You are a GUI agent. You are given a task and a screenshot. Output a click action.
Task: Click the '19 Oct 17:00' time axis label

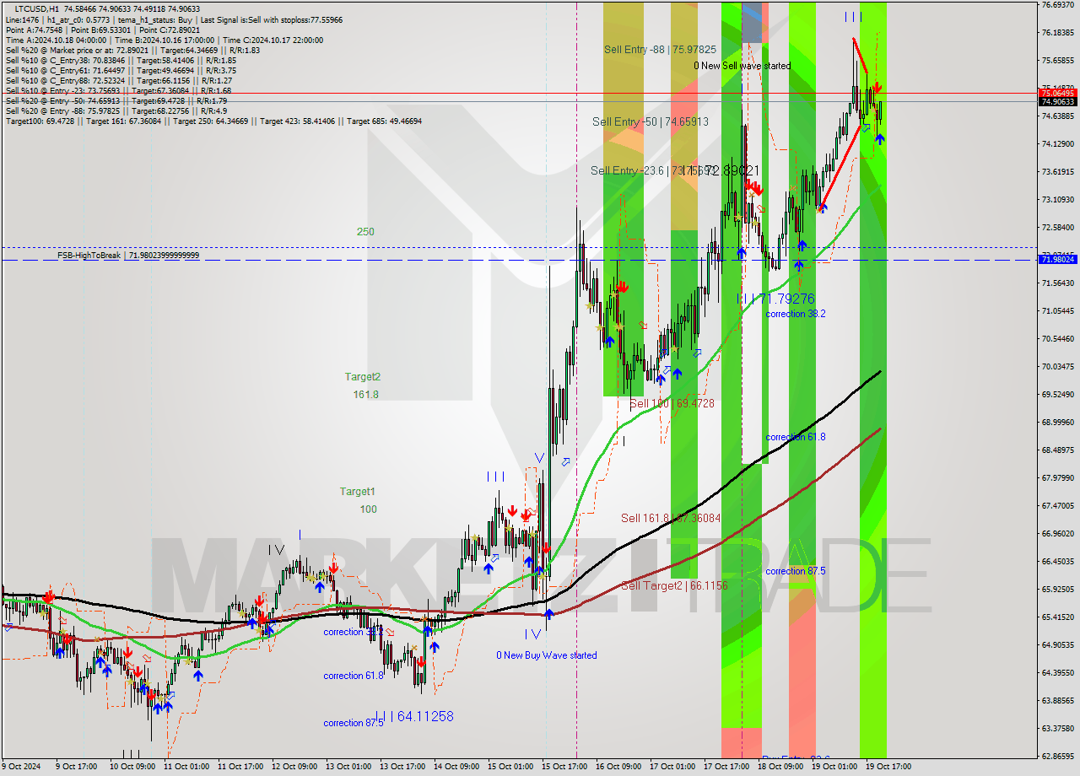coord(888,767)
